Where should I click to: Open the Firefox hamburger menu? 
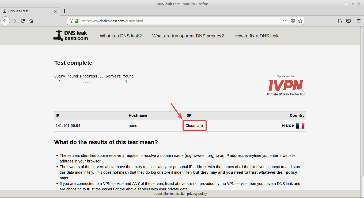coord(359,21)
